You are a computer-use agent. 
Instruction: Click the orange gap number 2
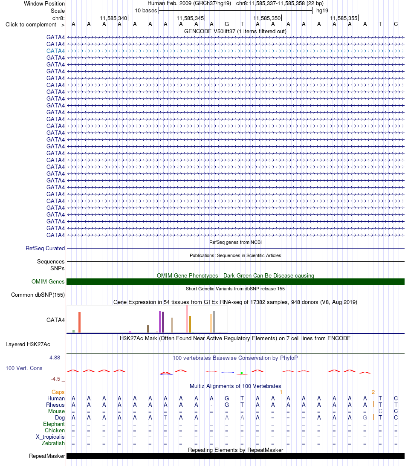[x=373, y=392]
